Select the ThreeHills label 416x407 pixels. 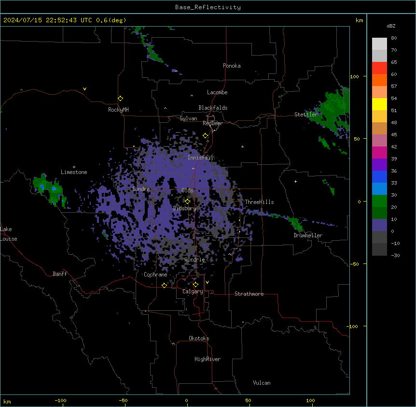click(259, 202)
